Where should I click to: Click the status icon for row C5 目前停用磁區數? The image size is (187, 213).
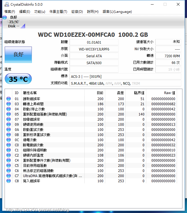tap(9, 165)
